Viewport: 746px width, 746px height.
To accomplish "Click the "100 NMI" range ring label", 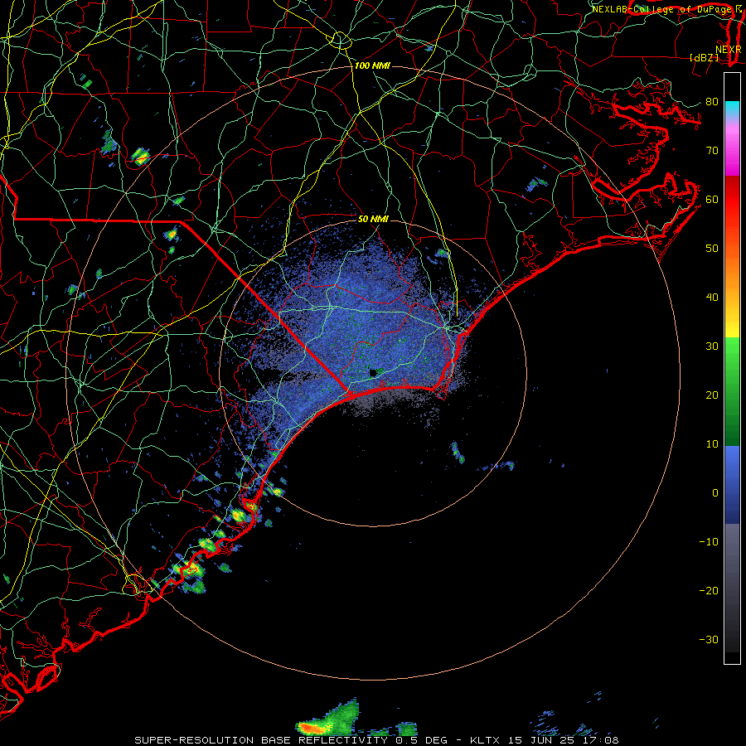I will click(x=372, y=65).
